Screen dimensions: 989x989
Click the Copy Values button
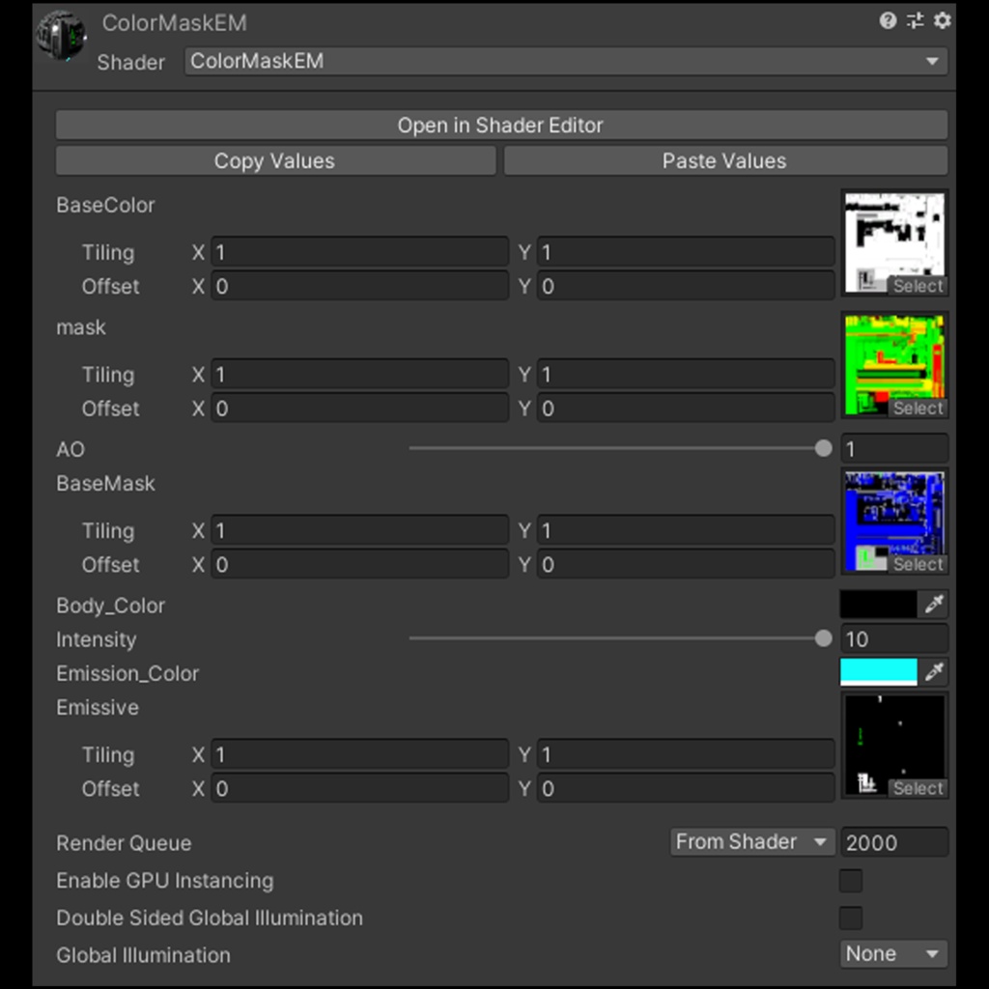(275, 161)
